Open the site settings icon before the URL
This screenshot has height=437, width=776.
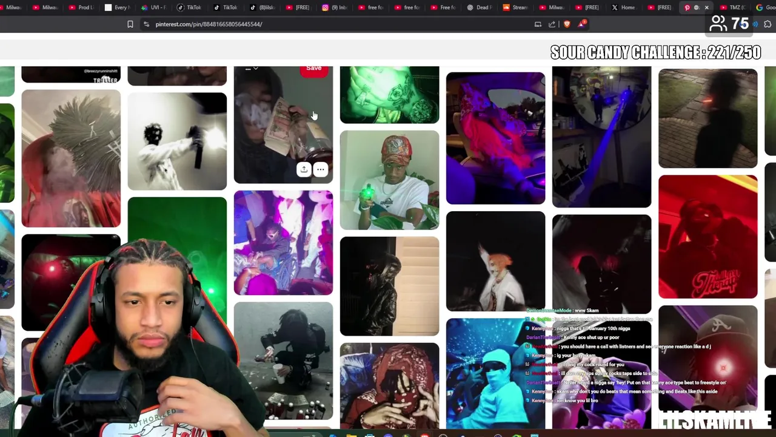pyautogui.click(x=146, y=24)
